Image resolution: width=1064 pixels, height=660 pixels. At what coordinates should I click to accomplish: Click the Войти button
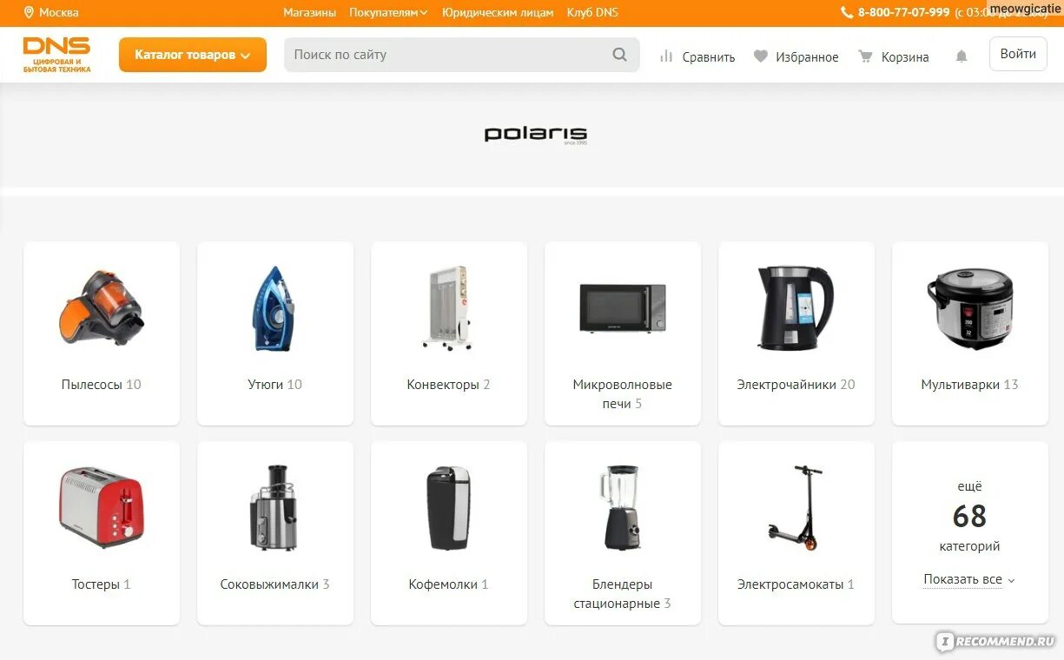pyautogui.click(x=1018, y=54)
